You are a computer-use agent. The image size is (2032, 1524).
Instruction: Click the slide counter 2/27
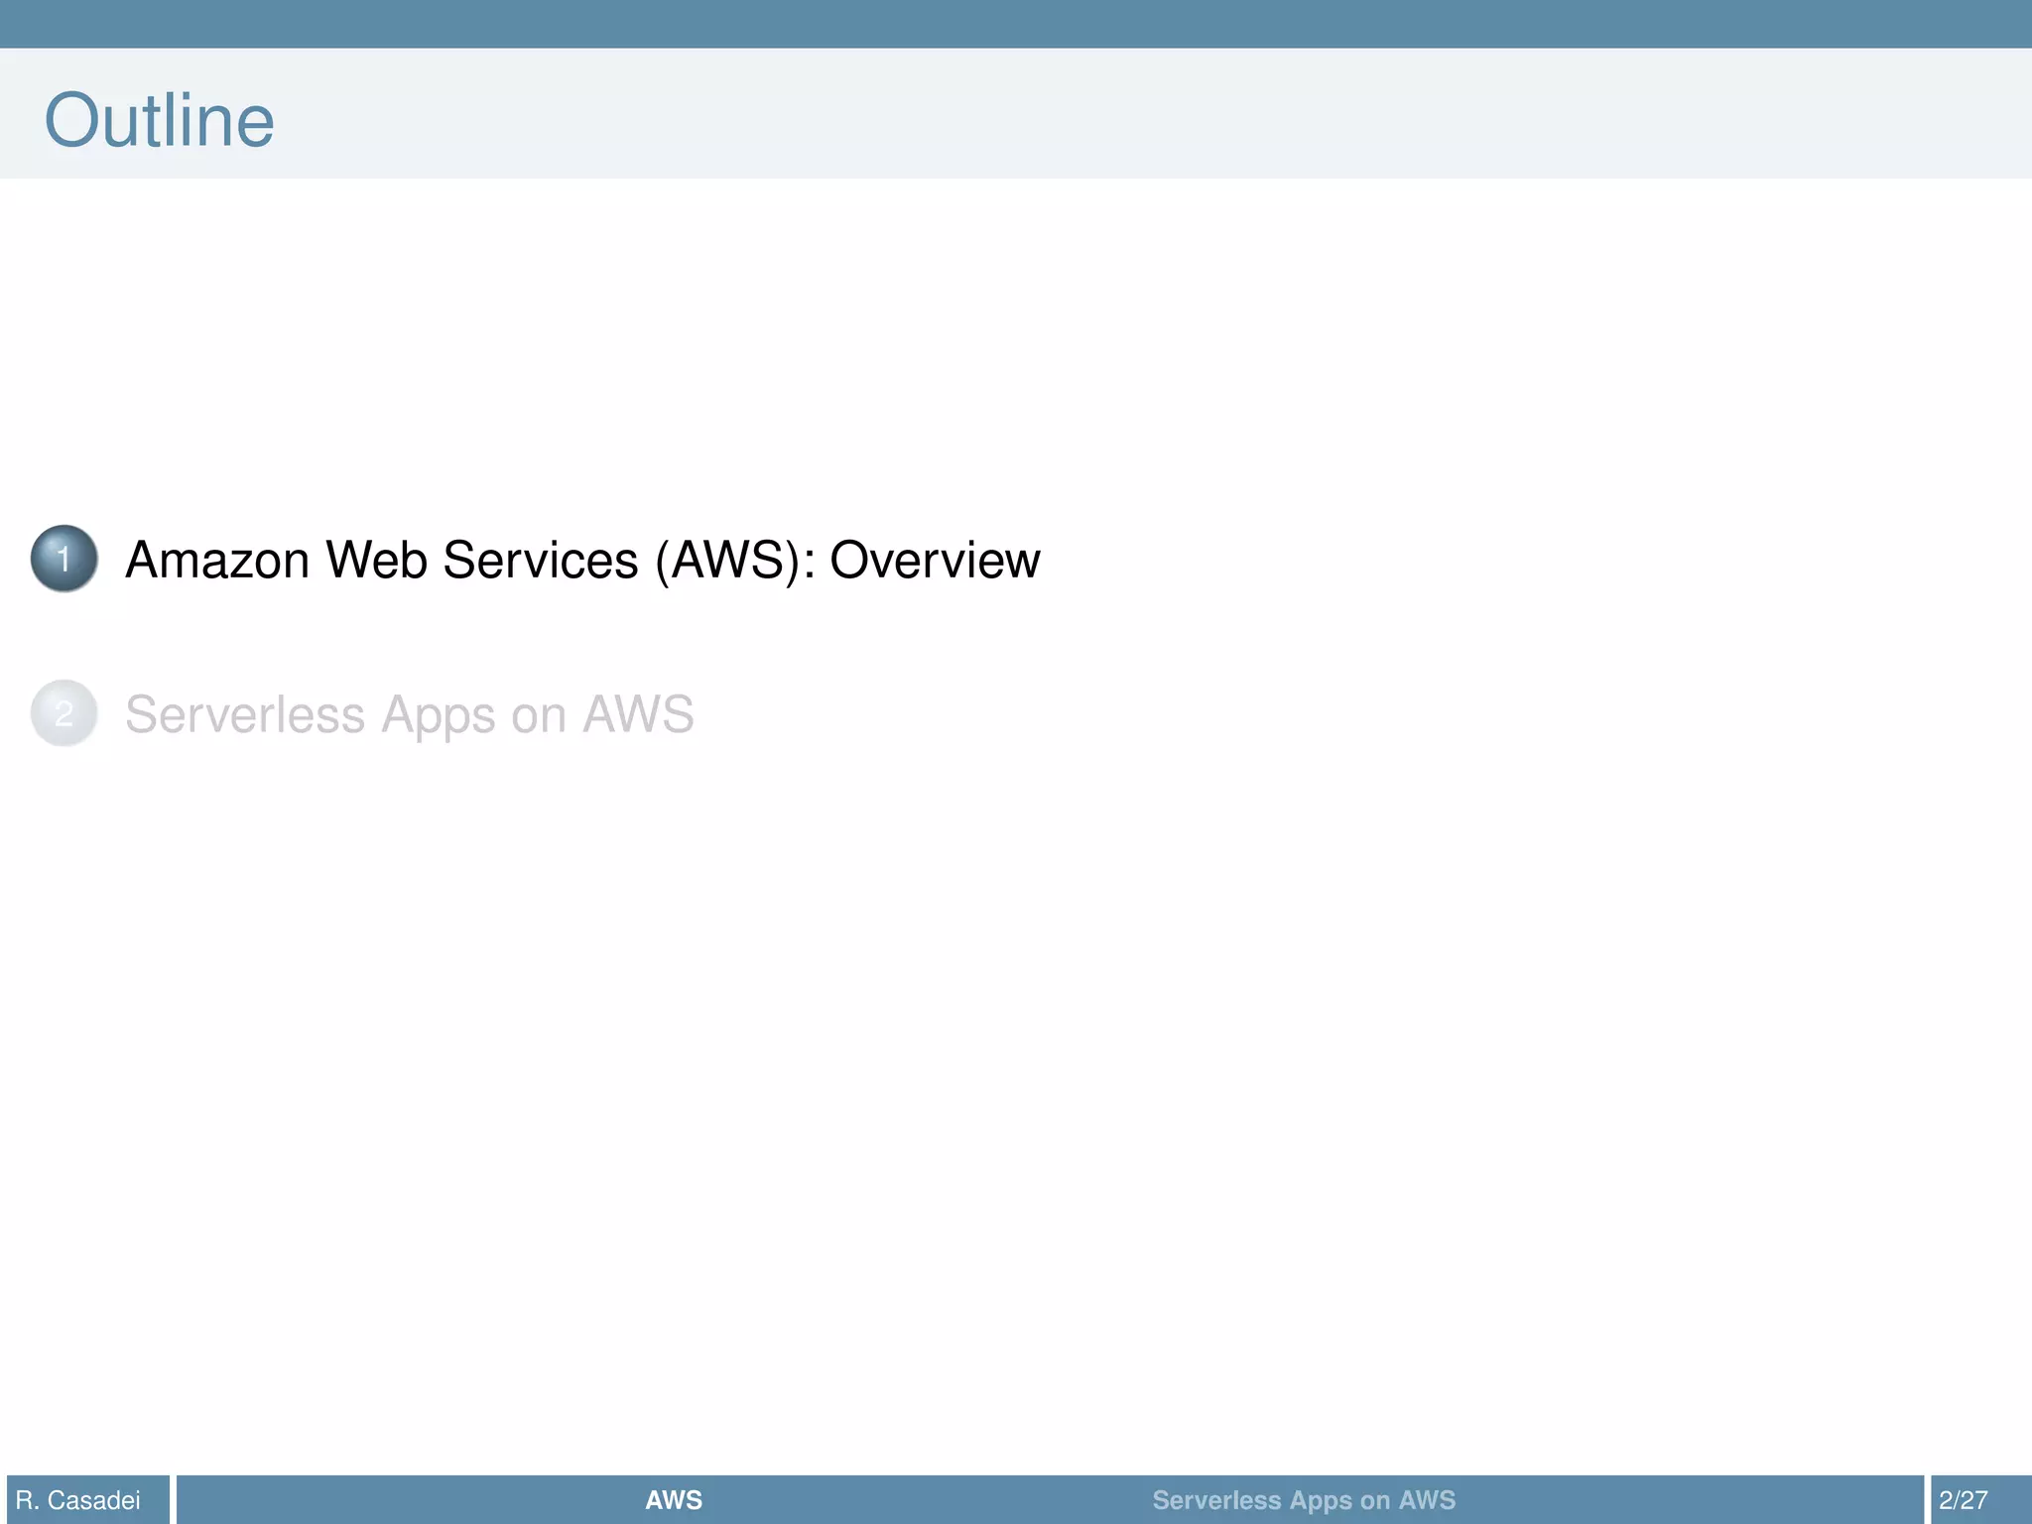pos(1964,1500)
